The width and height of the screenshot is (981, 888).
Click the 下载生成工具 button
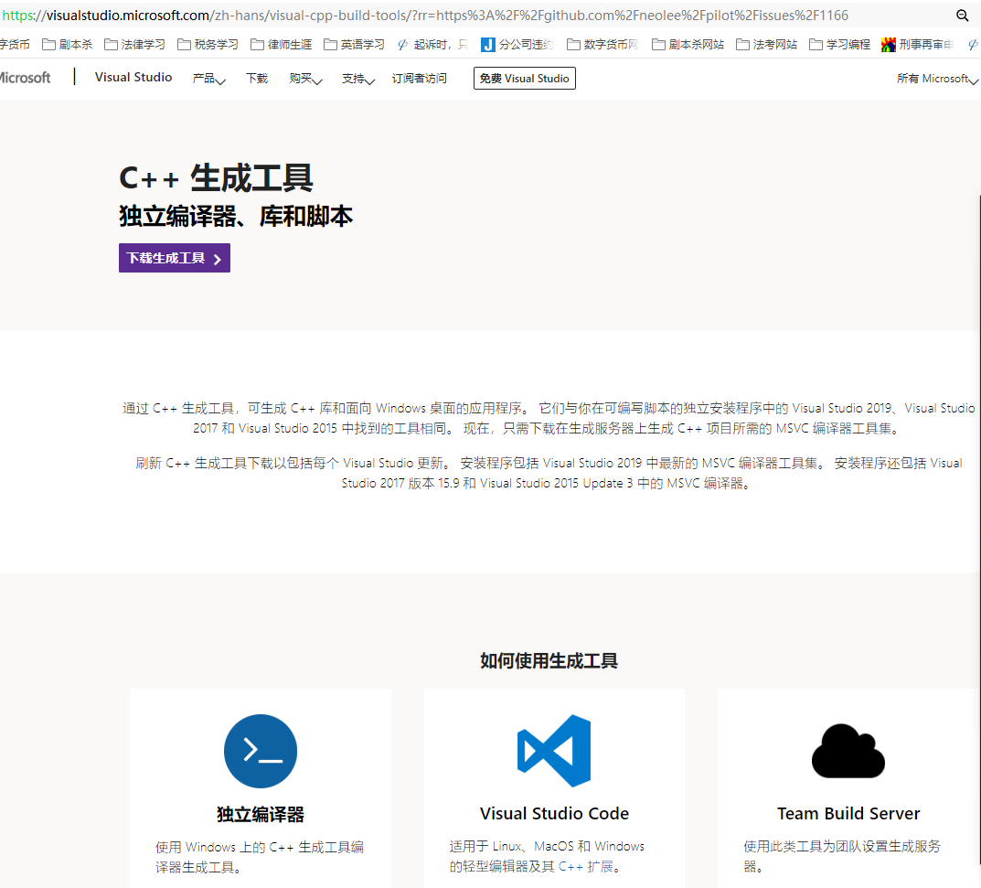(175, 258)
